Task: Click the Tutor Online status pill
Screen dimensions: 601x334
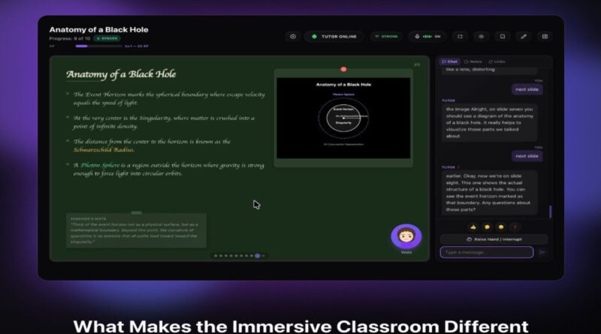Action: 334,36
